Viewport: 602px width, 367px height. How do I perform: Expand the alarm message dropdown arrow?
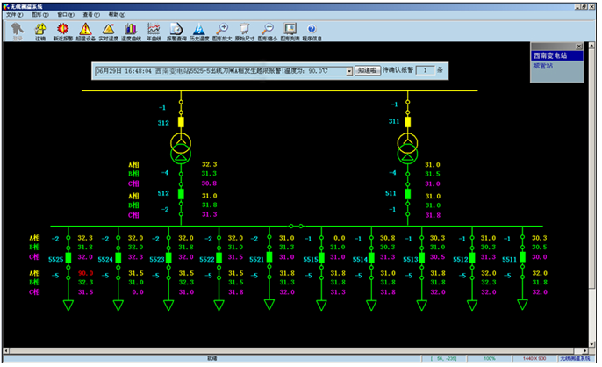[x=349, y=70]
